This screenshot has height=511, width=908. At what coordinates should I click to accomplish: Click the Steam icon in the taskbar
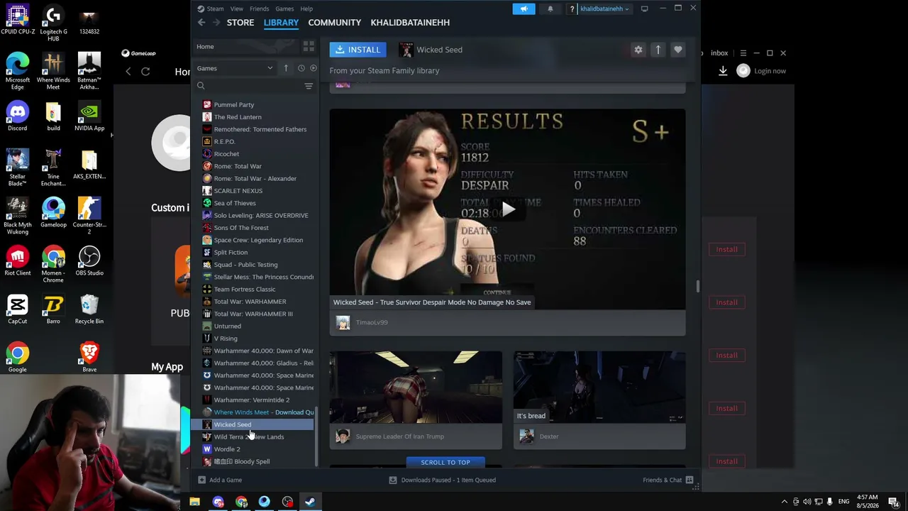coord(310,502)
